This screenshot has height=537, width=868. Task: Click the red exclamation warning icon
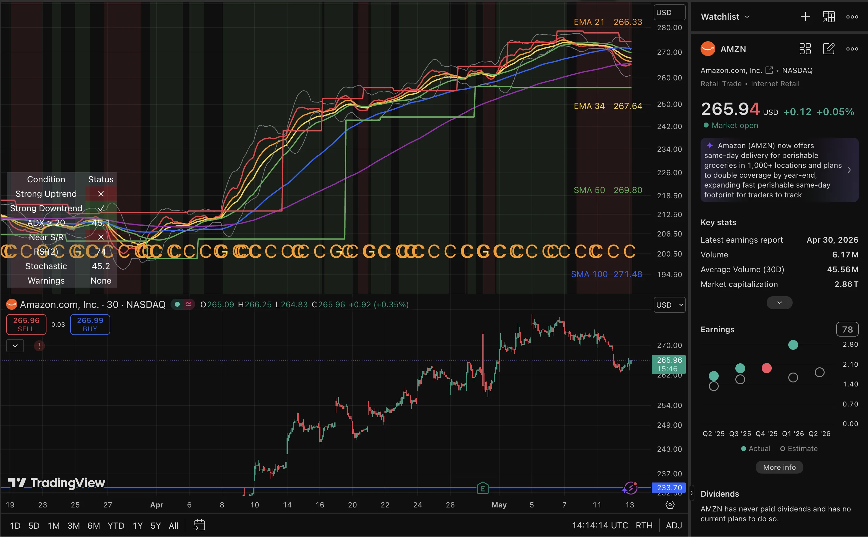point(39,345)
